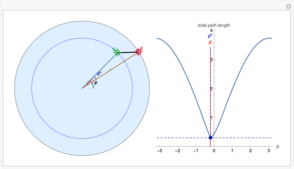Screen dimensions: 294x169
Task: Click the θ* label above vertical line
Action: (210, 36)
